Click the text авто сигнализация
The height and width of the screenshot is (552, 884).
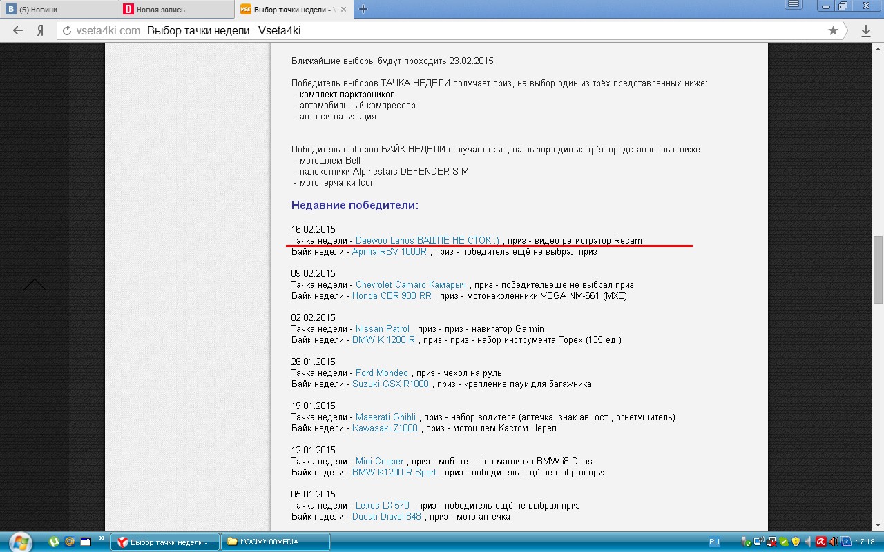(x=338, y=117)
